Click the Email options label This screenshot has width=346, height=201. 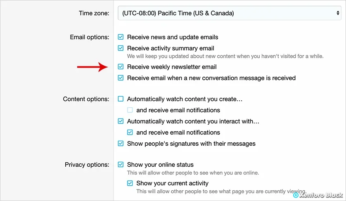(x=90, y=37)
